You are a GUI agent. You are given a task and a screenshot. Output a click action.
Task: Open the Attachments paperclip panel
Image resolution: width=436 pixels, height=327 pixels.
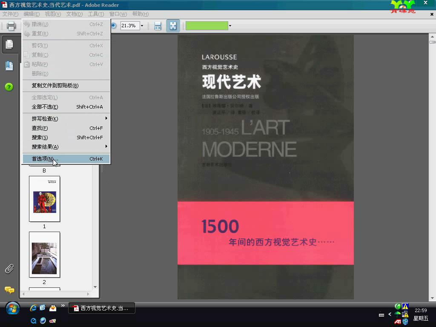point(9,269)
